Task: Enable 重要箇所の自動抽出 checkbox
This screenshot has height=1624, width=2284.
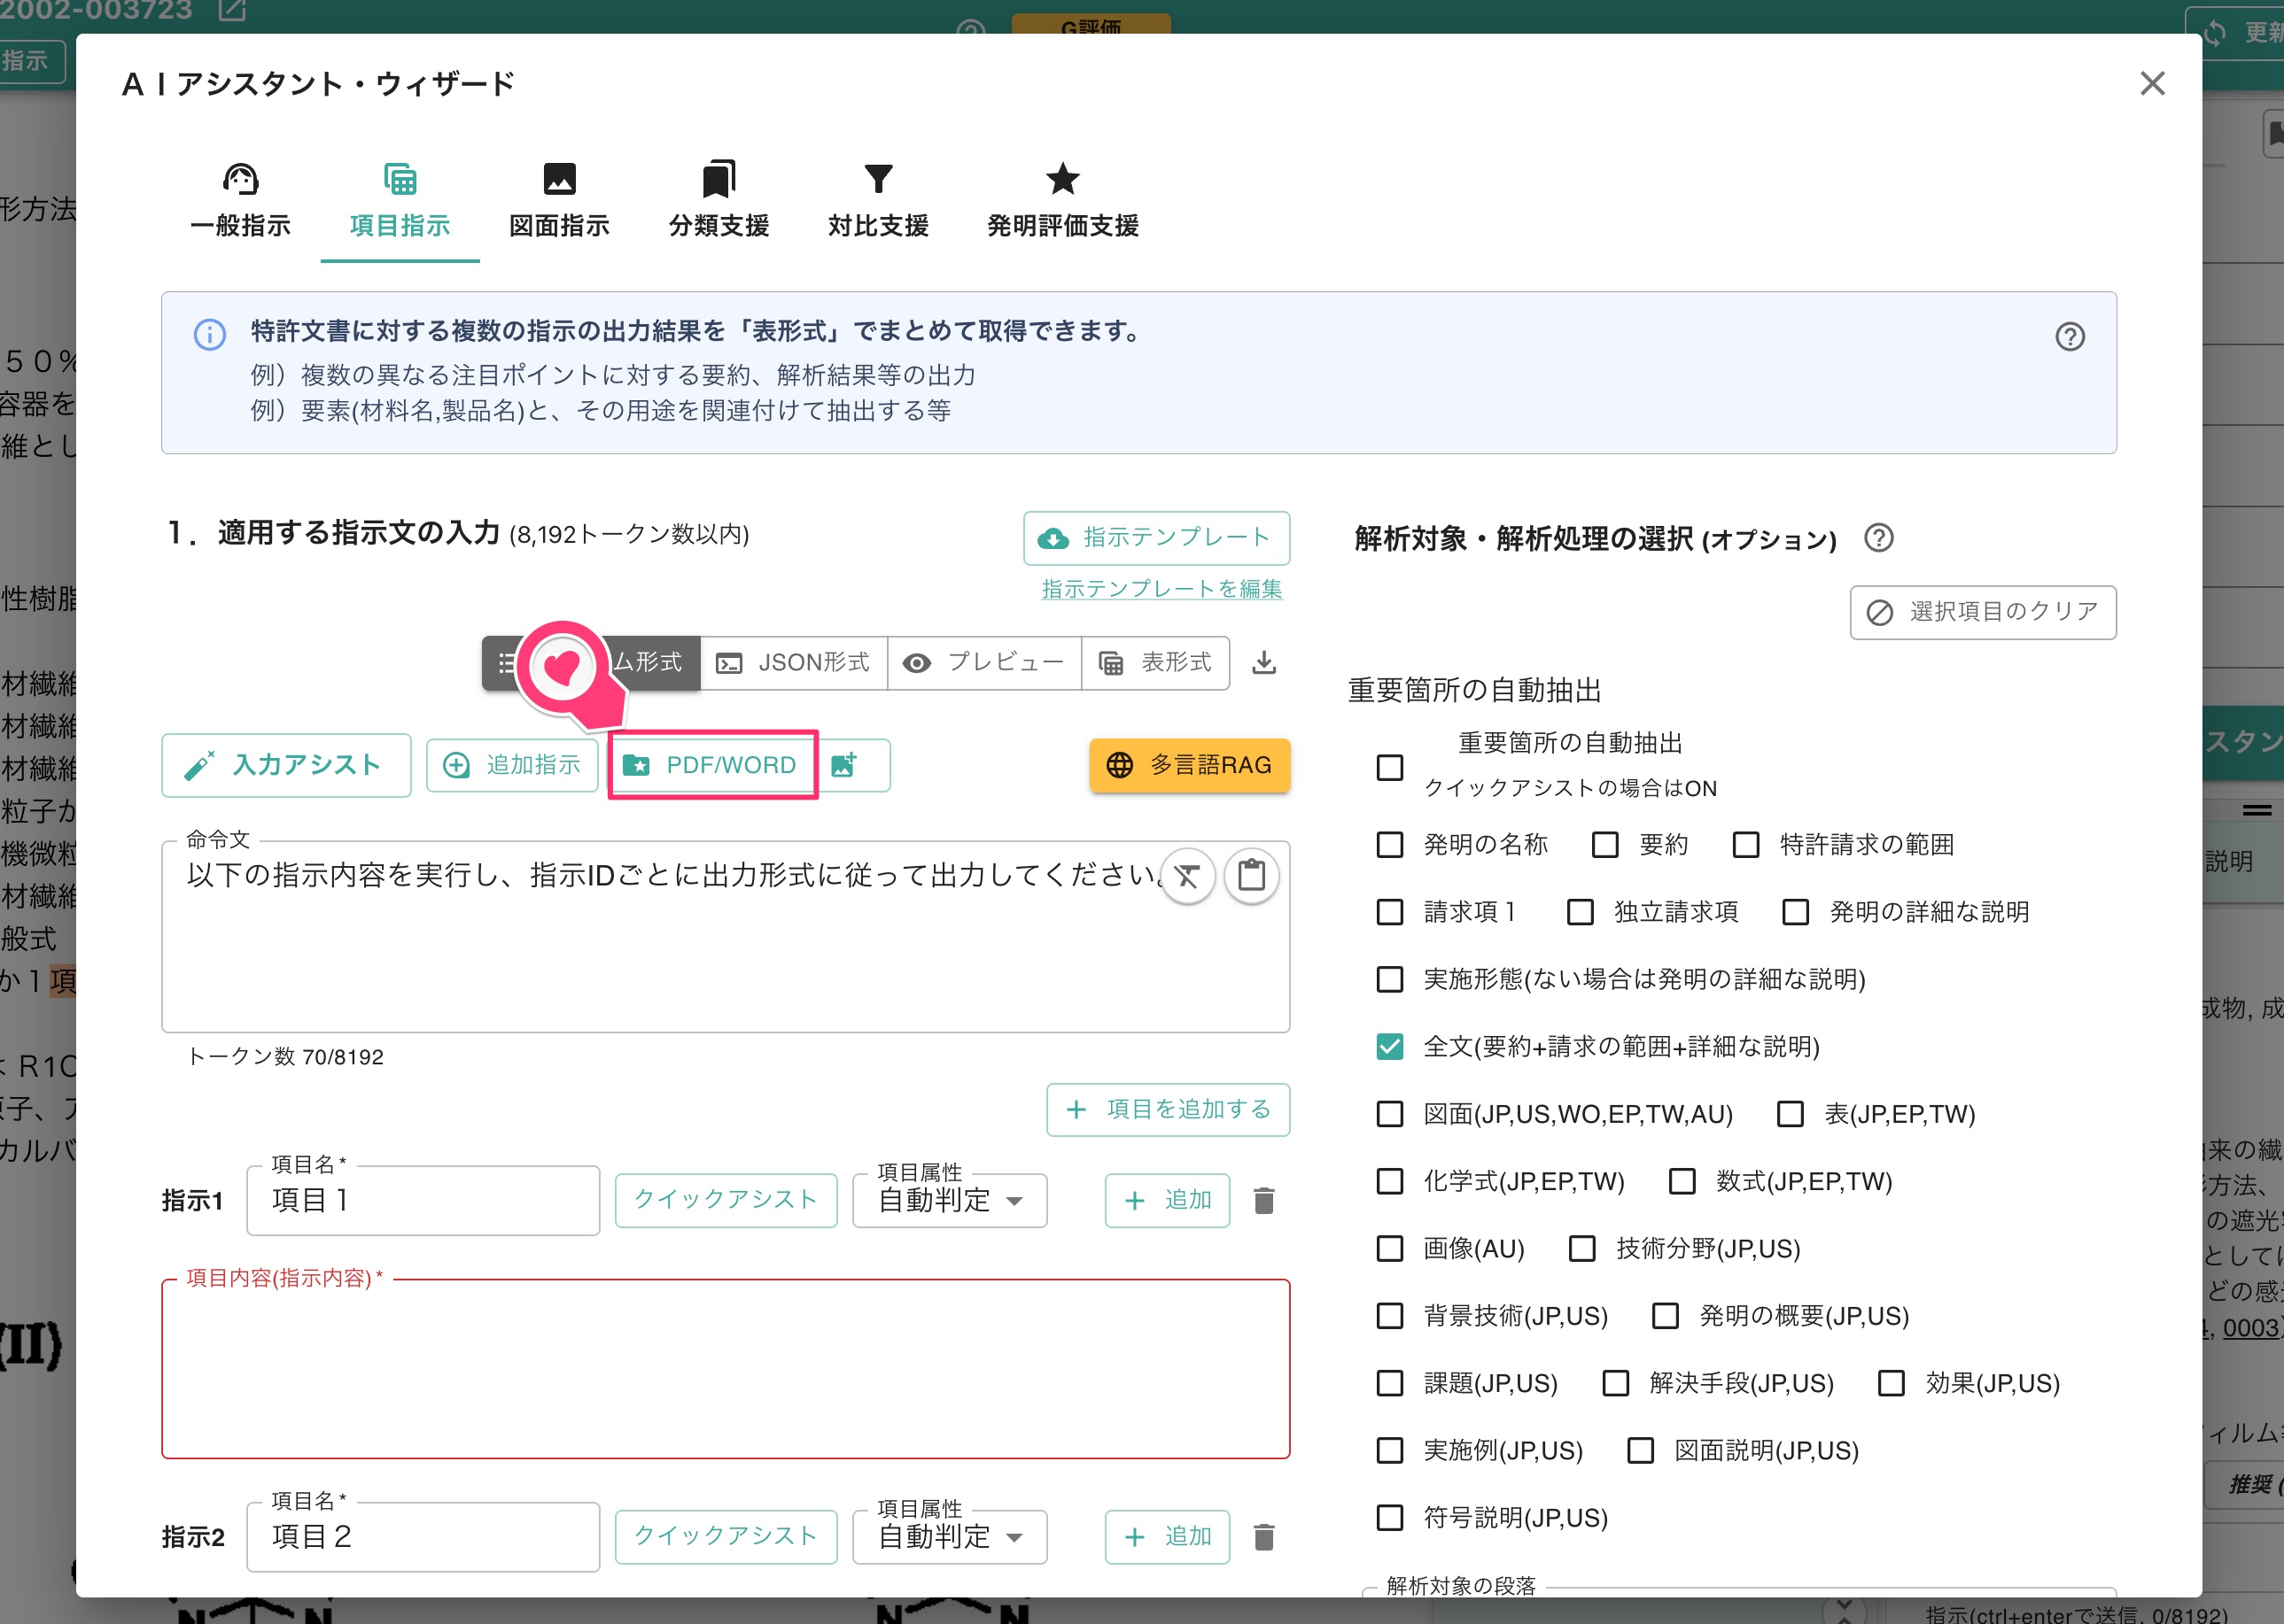Action: click(1389, 768)
